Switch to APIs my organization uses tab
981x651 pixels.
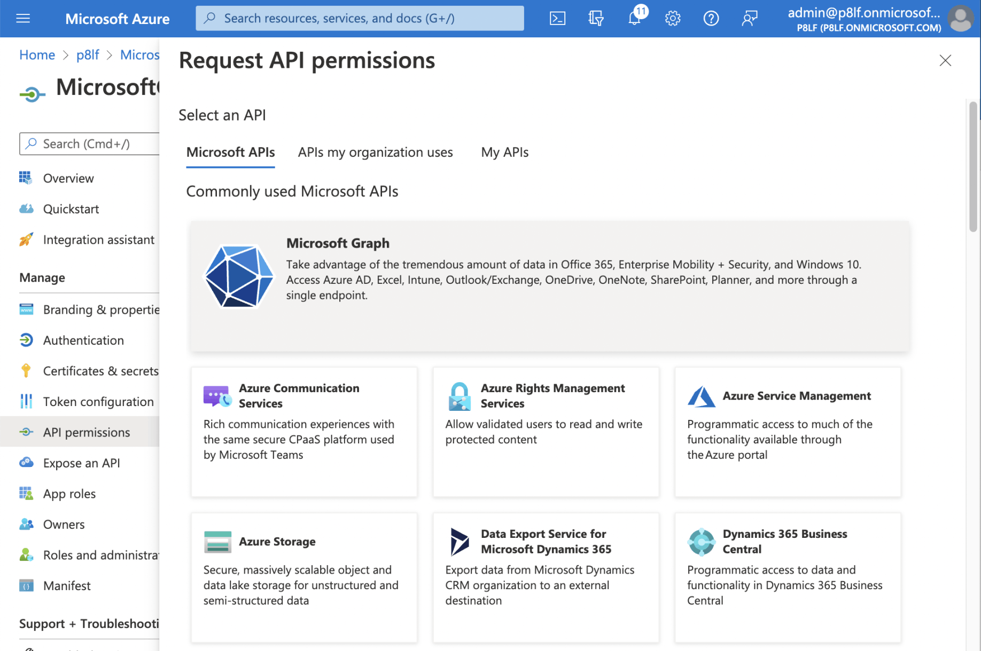click(375, 153)
